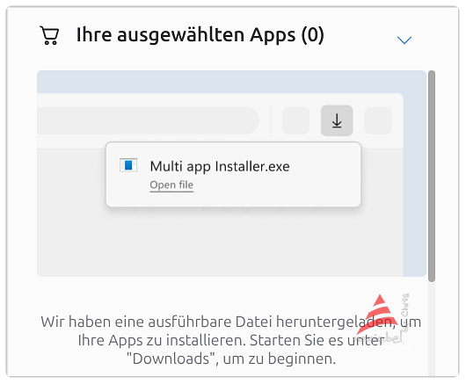Click the paragraph starting 'Wir haben eine ausführbare Datei'
Image resolution: width=466 pixels, height=384 pixels.
click(x=231, y=340)
